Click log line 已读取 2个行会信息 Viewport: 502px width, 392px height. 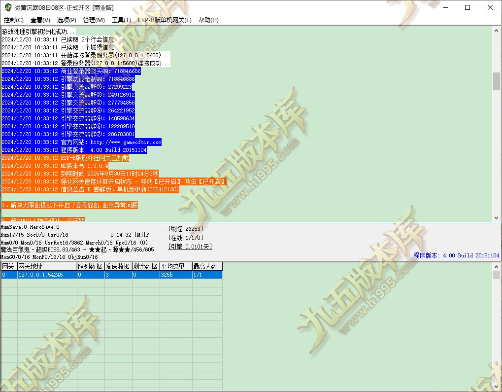coord(62,39)
